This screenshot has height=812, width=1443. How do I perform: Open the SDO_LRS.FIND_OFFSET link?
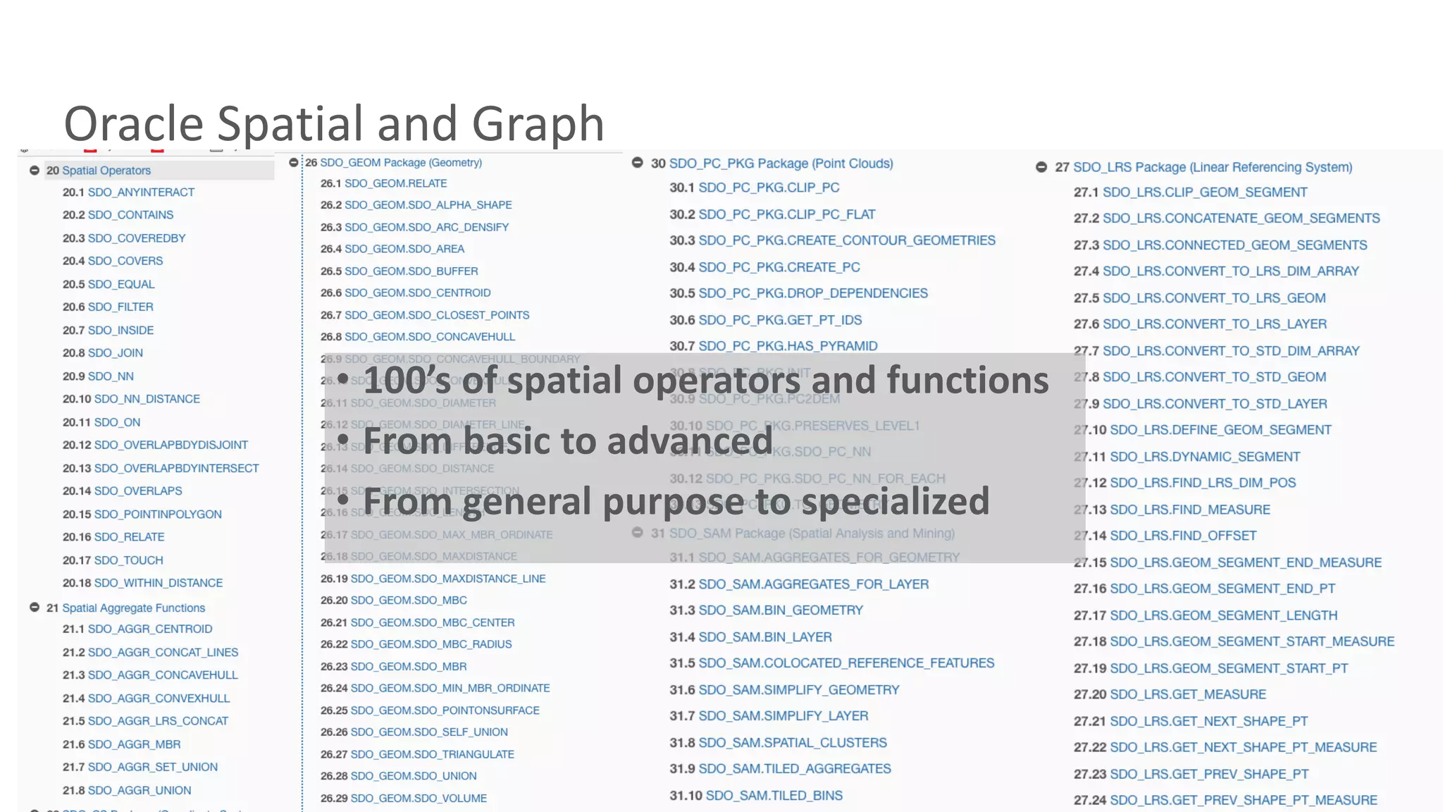[1183, 536]
